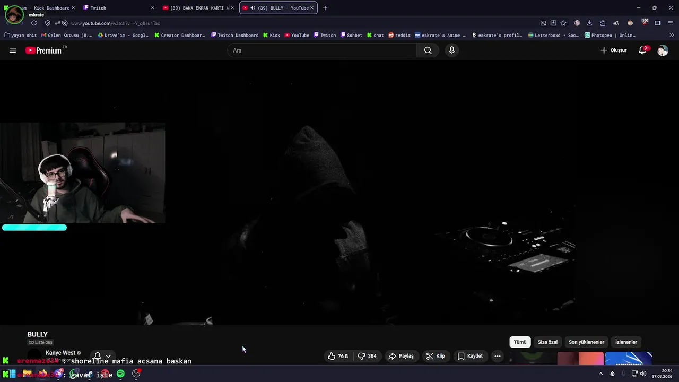
Task: Open the Kanye West channel link
Action: point(60,353)
